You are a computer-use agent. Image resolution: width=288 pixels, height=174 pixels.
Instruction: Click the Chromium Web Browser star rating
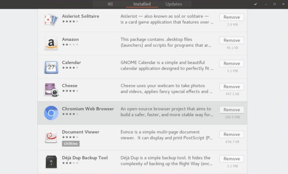[70, 114]
